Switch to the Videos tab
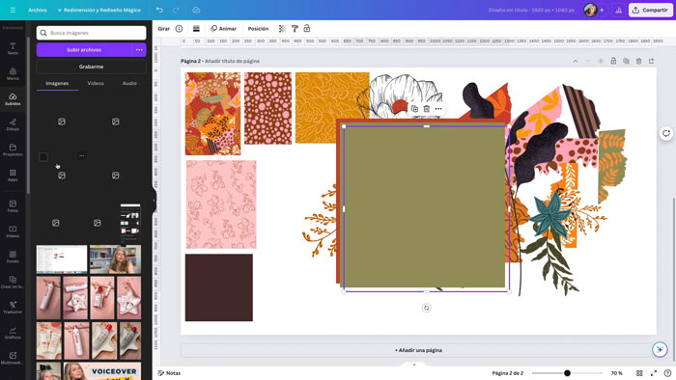 [96, 83]
